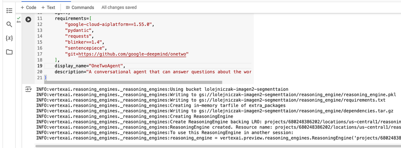Click the code cell horizontal scrollbar

click(133, 82)
